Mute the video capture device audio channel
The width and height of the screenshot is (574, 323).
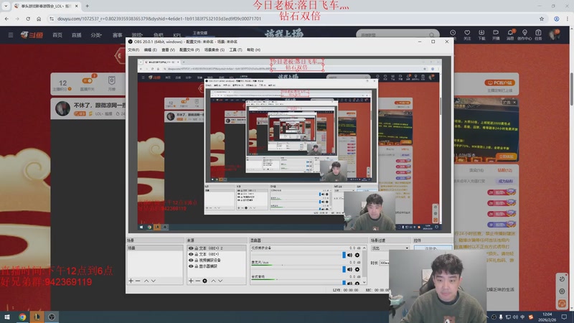[349, 255]
